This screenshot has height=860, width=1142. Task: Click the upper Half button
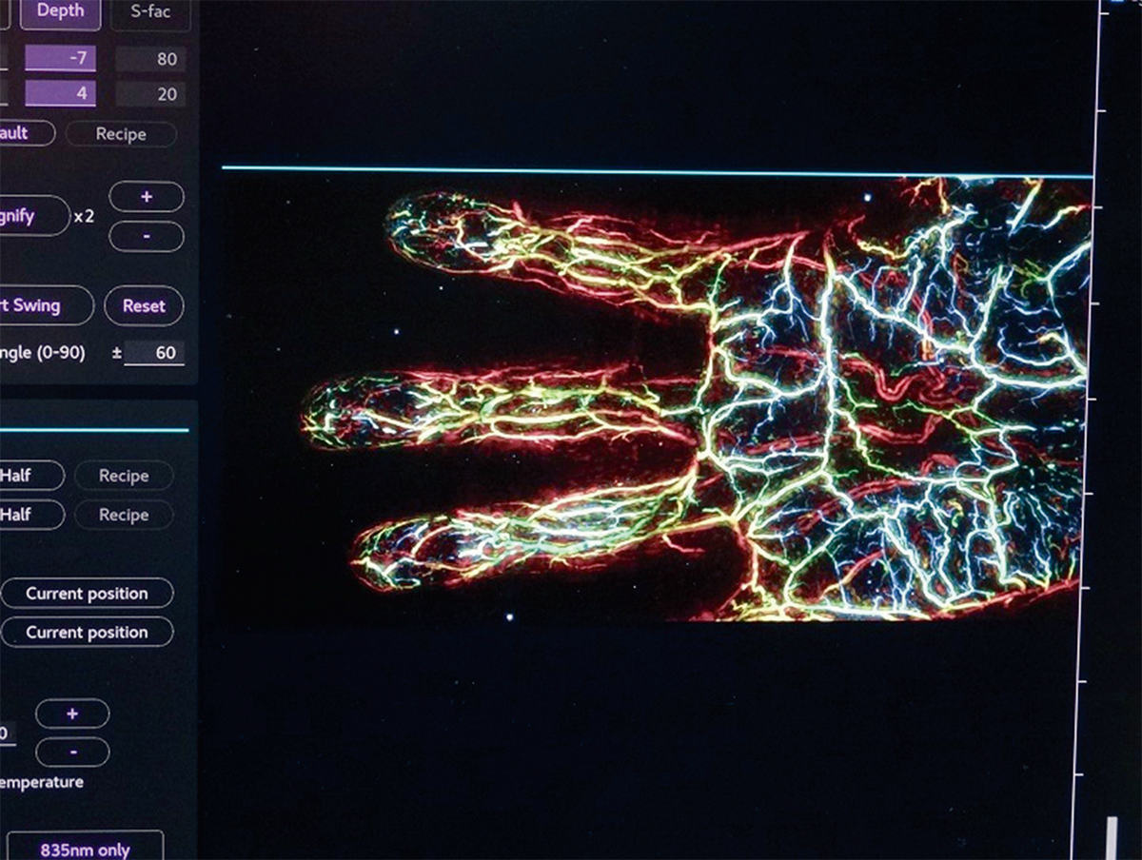(30, 475)
